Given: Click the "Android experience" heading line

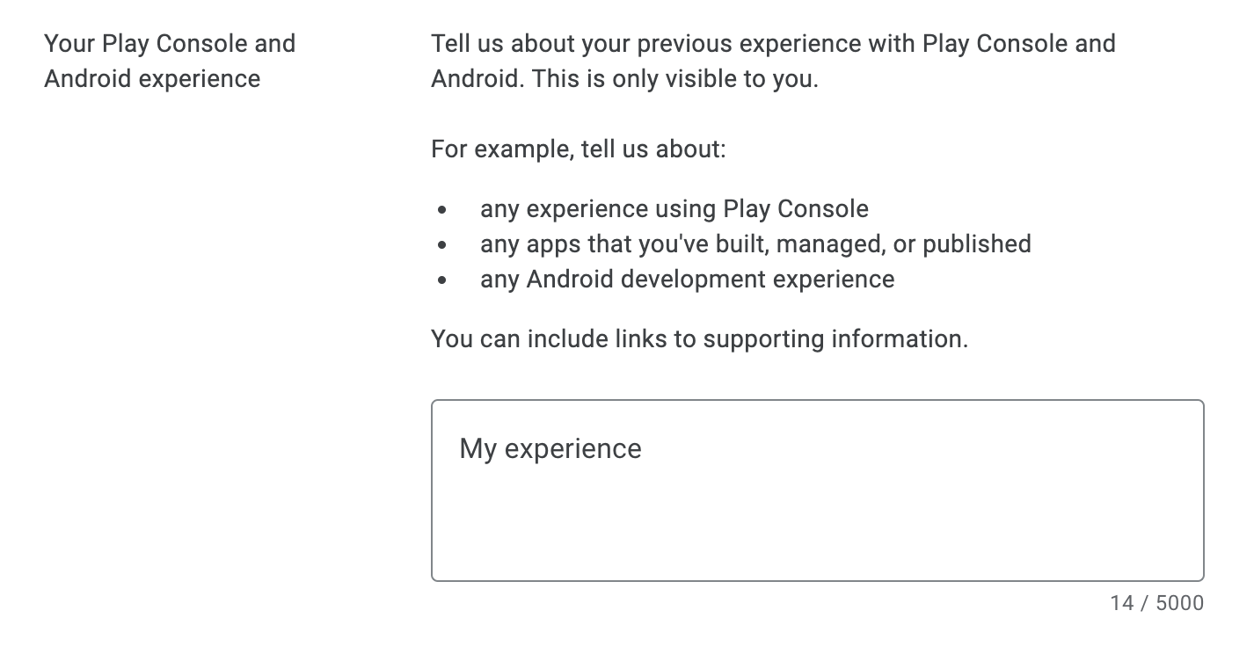Looking at the screenshot, I should pos(152,79).
